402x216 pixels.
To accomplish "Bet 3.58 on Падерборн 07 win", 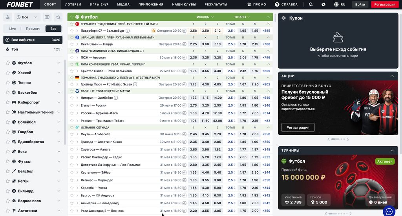I will click(x=193, y=31).
